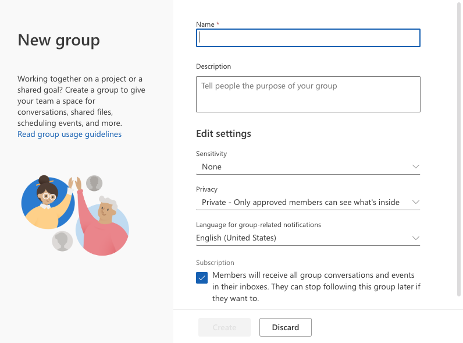Screen dimensions: 463x343
Task: Click the Discard button
Action: click(286, 327)
